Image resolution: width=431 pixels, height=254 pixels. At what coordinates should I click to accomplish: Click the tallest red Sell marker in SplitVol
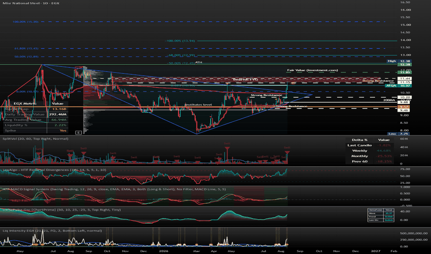[x=227, y=149]
